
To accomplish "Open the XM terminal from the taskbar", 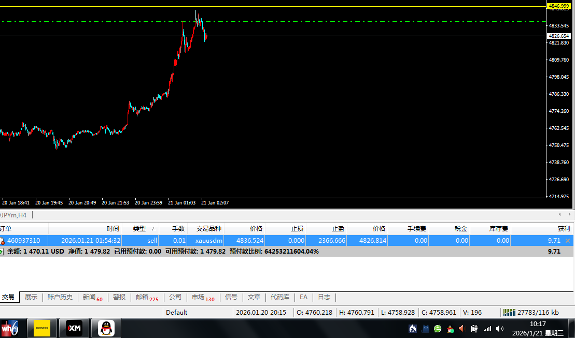I will 74,328.
